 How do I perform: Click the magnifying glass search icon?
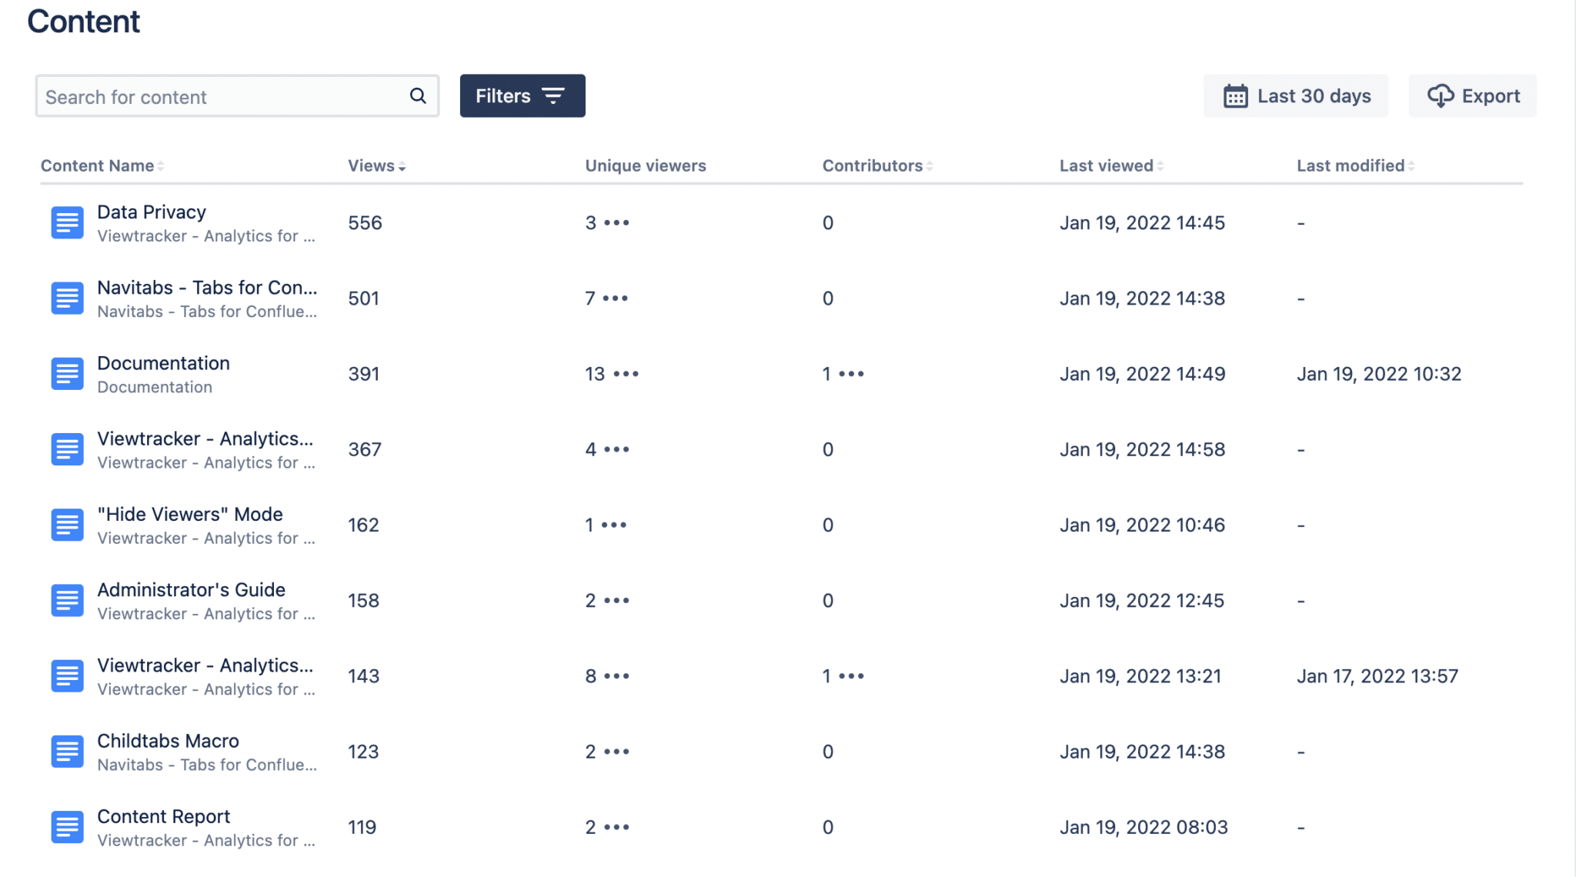(418, 95)
